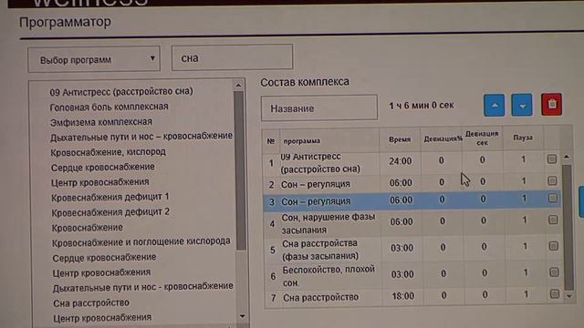Select 'Сна расстройство' in program list
This screenshot has width=584, height=328.
click(91, 303)
